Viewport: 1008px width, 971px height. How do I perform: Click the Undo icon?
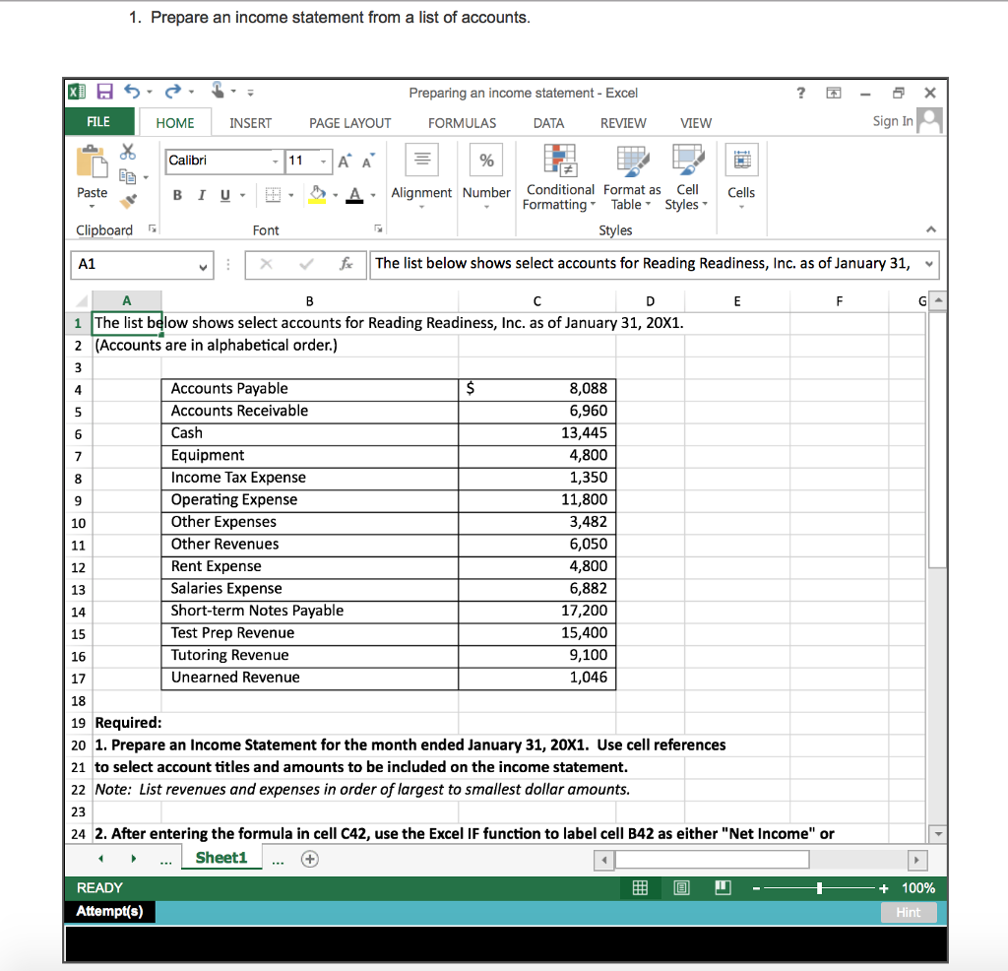129,92
